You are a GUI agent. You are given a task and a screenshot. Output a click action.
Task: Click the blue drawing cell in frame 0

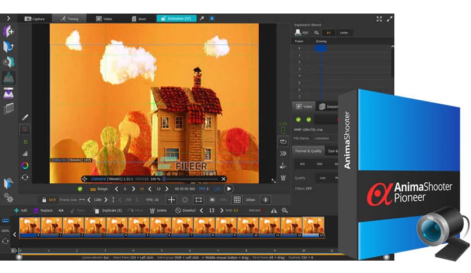coord(321,48)
